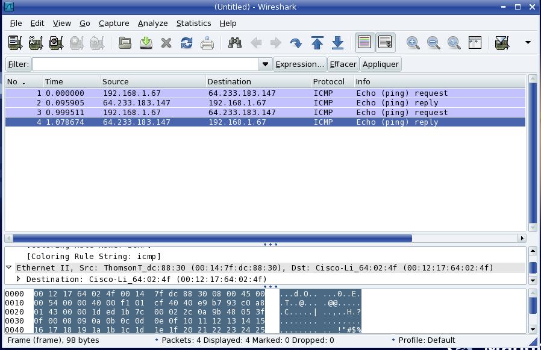This screenshot has width=541, height=350.
Task: Open a capture file icon
Action: [x=125, y=43]
